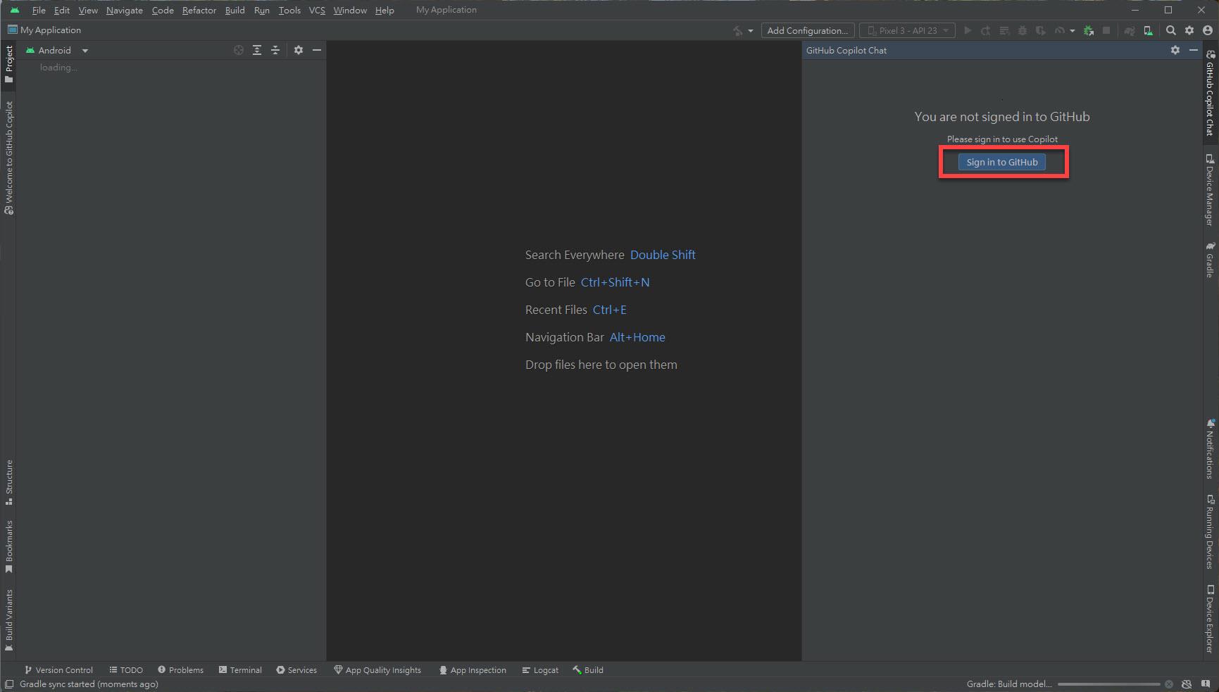Click the Gradle build progress bar
The image size is (1219, 692).
1108,684
